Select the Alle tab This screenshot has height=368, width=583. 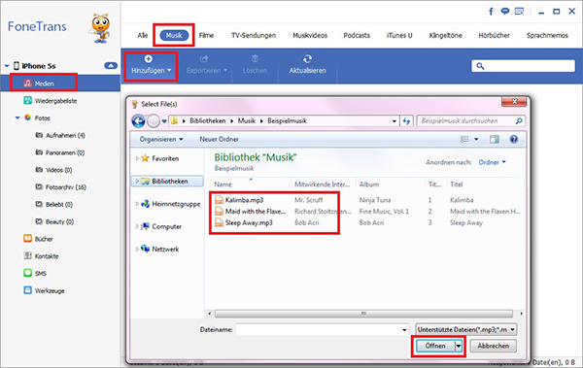pos(143,35)
